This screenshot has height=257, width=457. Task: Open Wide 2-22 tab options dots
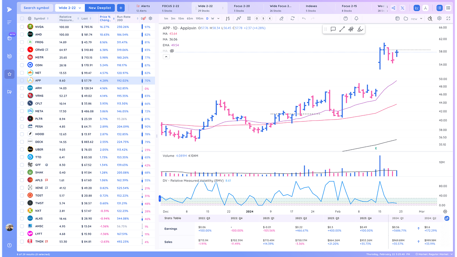(x=223, y=8)
